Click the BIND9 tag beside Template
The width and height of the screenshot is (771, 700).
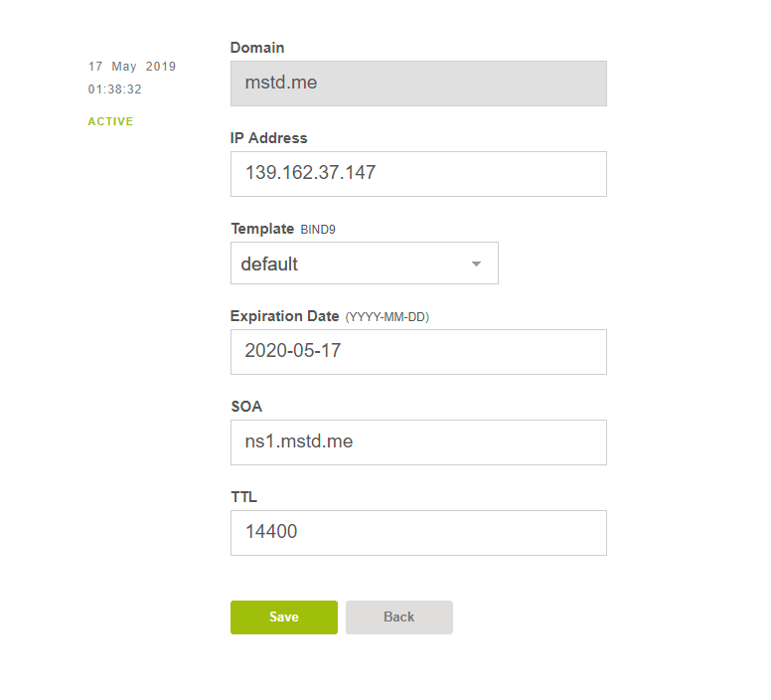click(x=318, y=230)
